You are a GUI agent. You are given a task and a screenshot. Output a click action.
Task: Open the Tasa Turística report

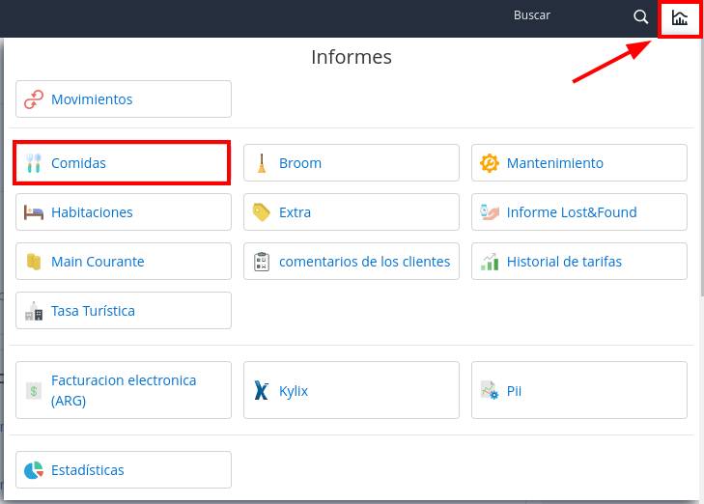tap(124, 311)
